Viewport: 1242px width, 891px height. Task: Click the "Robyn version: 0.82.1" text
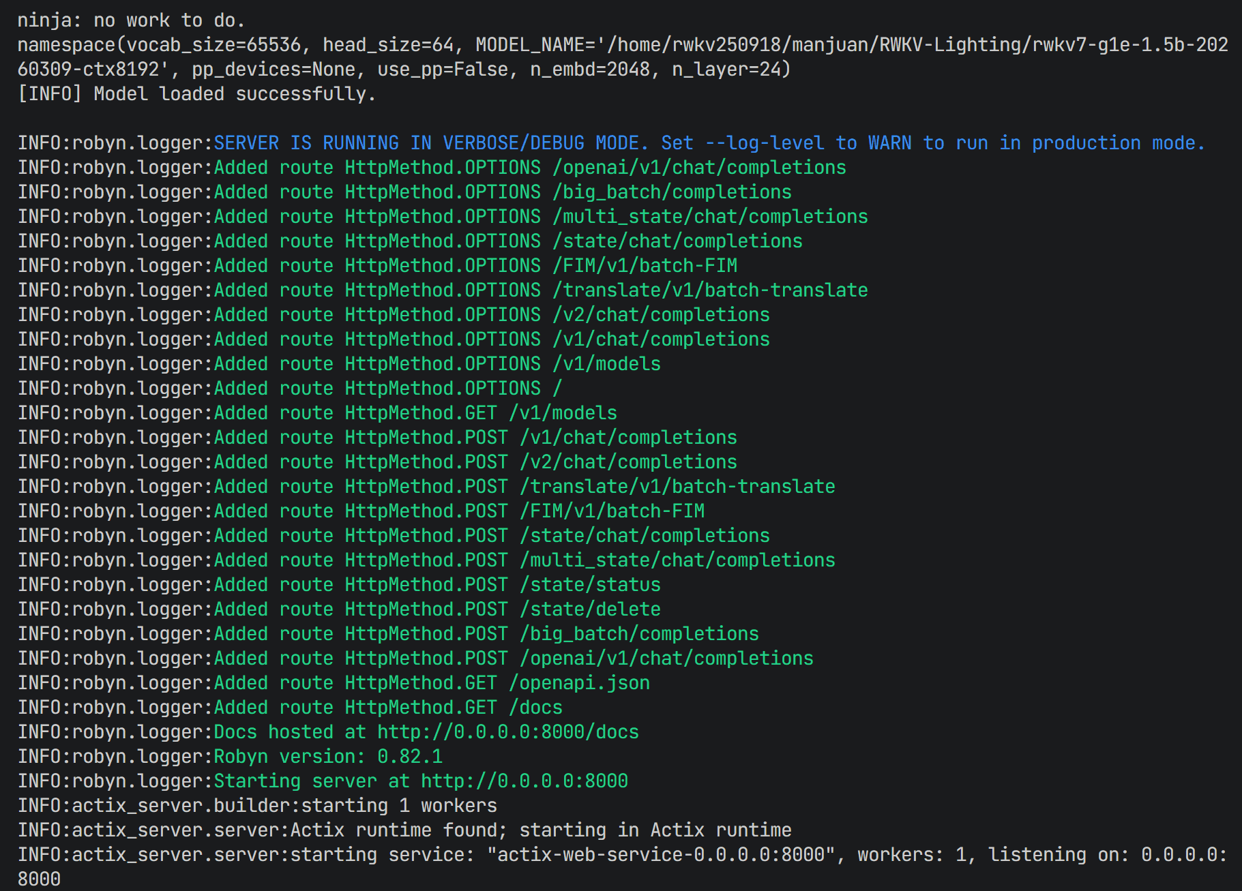(328, 757)
